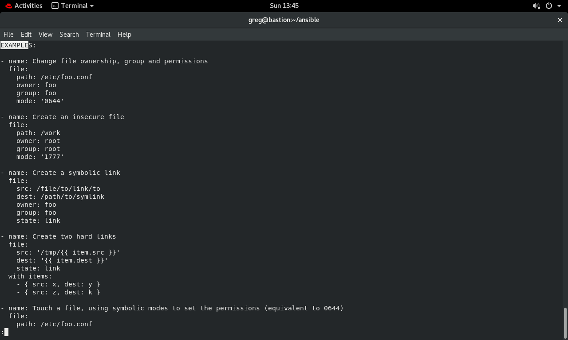
Task: Open the View menu
Action: (45, 35)
